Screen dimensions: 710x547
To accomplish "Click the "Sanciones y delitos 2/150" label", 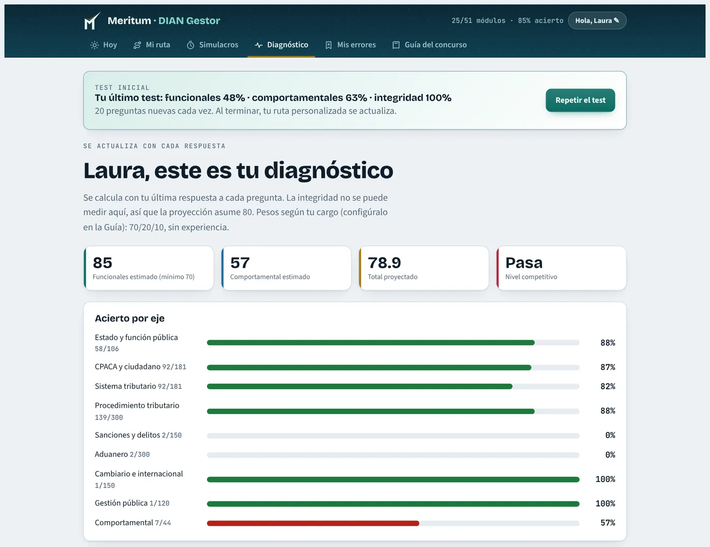I will click(x=138, y=435).
